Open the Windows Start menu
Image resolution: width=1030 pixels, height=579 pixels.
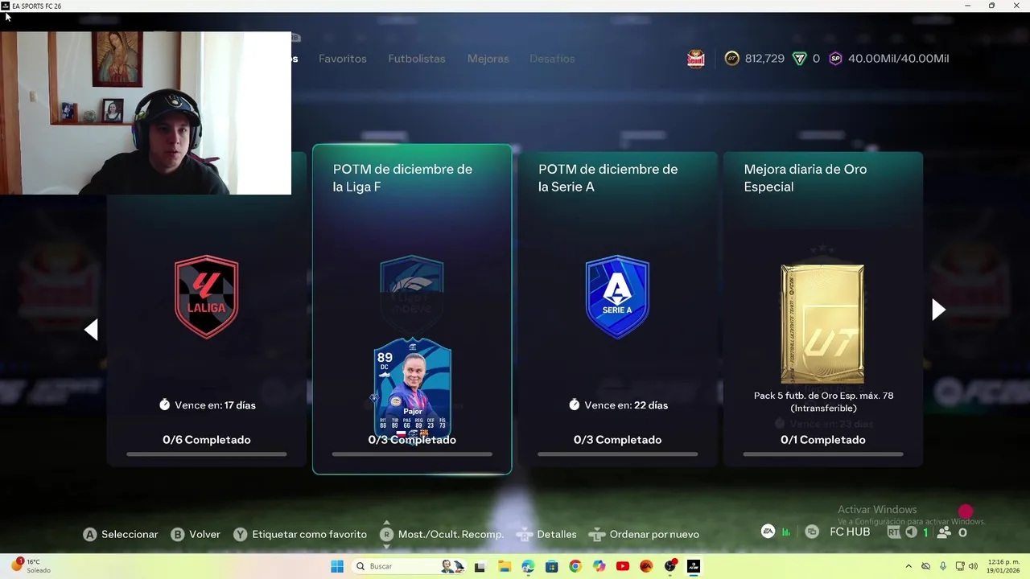tap(337, 566)
